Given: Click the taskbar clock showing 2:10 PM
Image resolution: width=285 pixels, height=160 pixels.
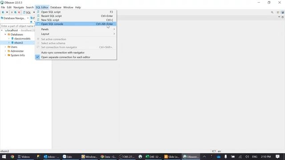Looking at the screenshot, I should 266,156.
